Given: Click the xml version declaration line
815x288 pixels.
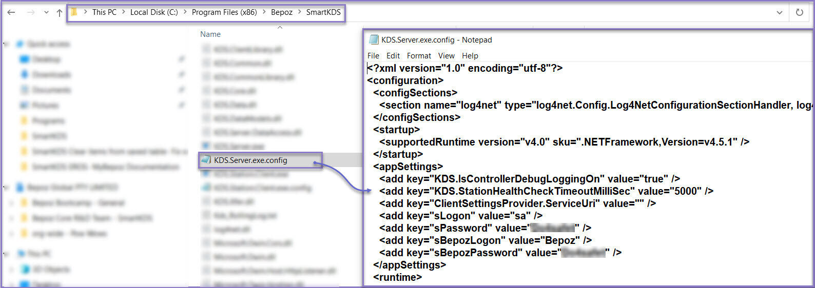Looking at the screenshot, I should click(x=465, y=68).
